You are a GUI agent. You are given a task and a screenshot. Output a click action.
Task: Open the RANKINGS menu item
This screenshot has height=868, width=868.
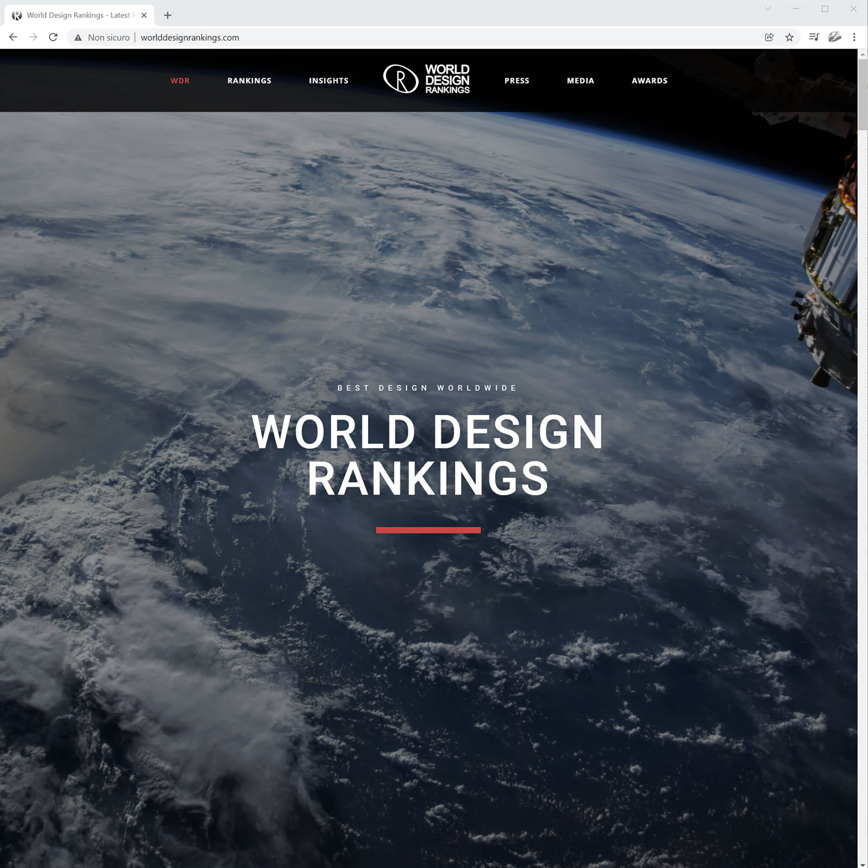(249, 81)
